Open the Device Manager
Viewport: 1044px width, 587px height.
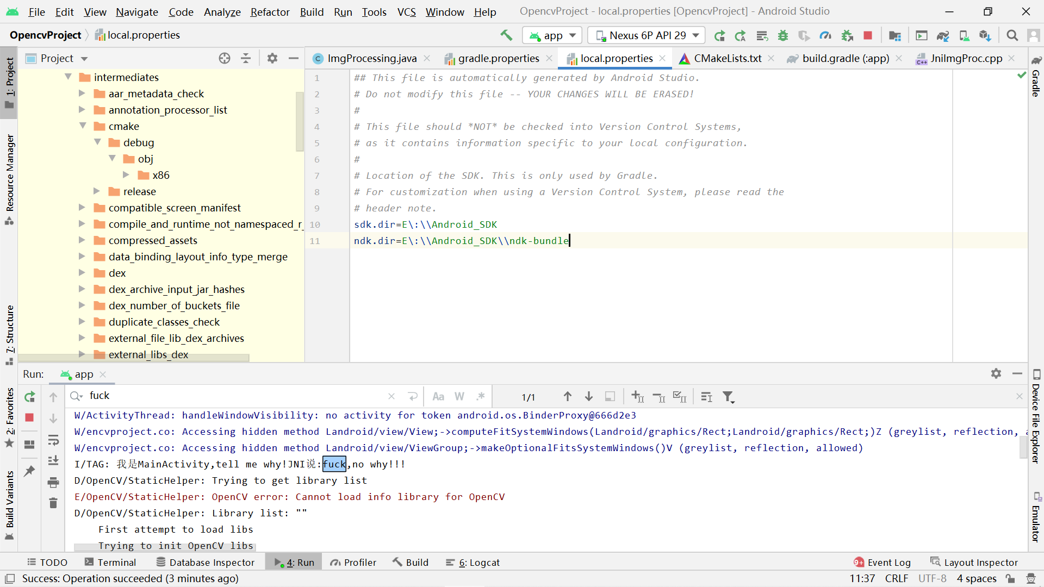point(964,35)
